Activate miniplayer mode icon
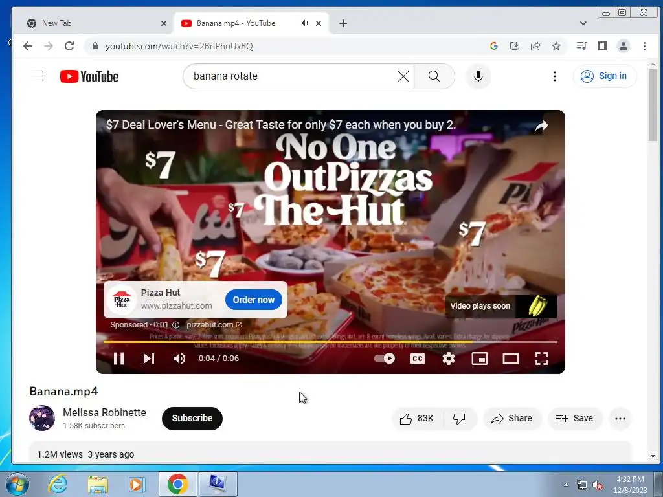This screenshot has width=663, height=497. point(480,359)
